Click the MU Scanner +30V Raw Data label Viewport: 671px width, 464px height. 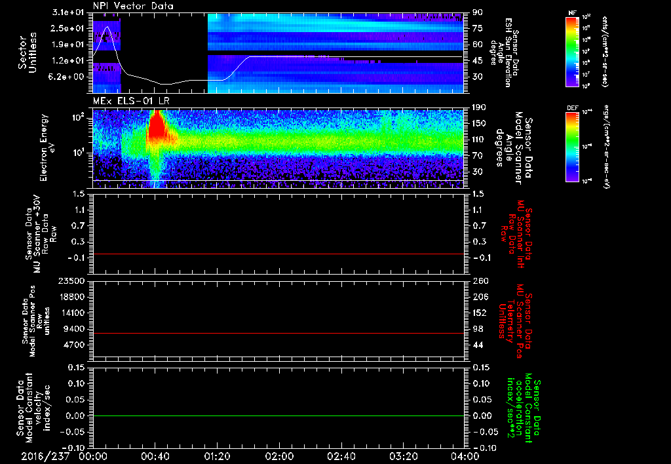pos(41,235)
